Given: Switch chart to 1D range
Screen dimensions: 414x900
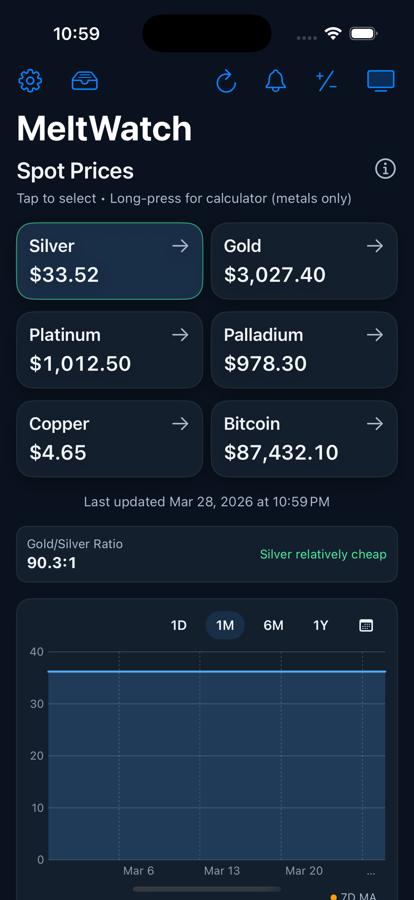Looking at the screenshot, I should point(179,625).
